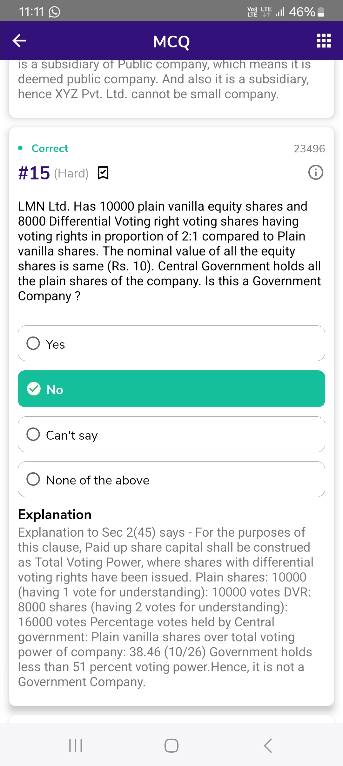Choose the "Can't say" radio option
343x766 pixels.
pyautogui.click(x=33, y=434)
